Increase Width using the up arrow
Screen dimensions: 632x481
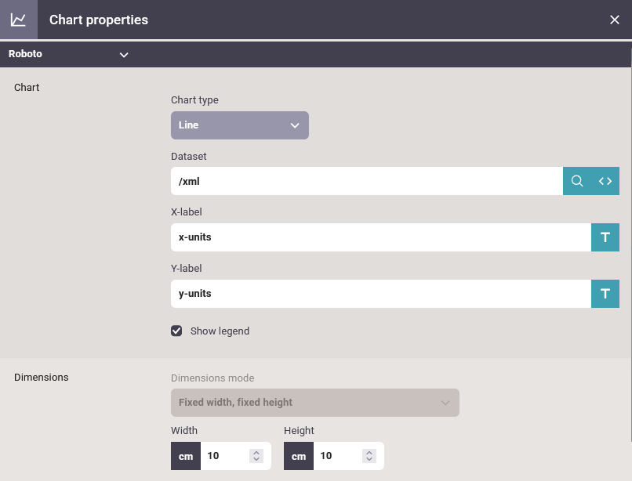[256, 452]
